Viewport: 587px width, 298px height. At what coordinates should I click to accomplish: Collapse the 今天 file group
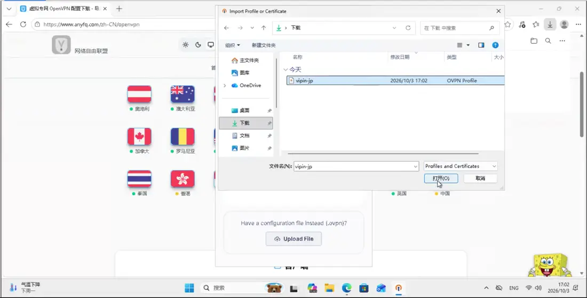click(285, 70)
